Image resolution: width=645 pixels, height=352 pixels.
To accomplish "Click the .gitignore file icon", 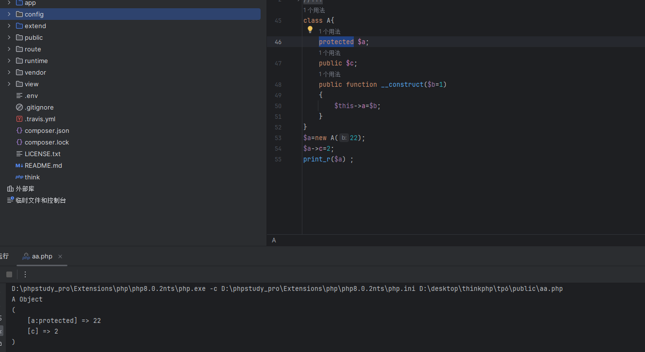I will tap(19, 107).
